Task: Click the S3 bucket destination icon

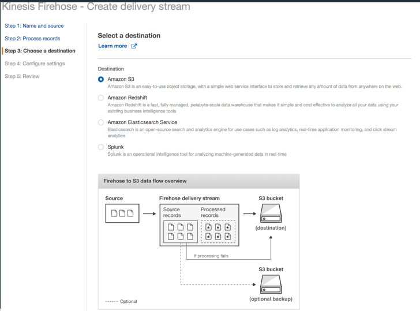Action: [x=271, y=213]
